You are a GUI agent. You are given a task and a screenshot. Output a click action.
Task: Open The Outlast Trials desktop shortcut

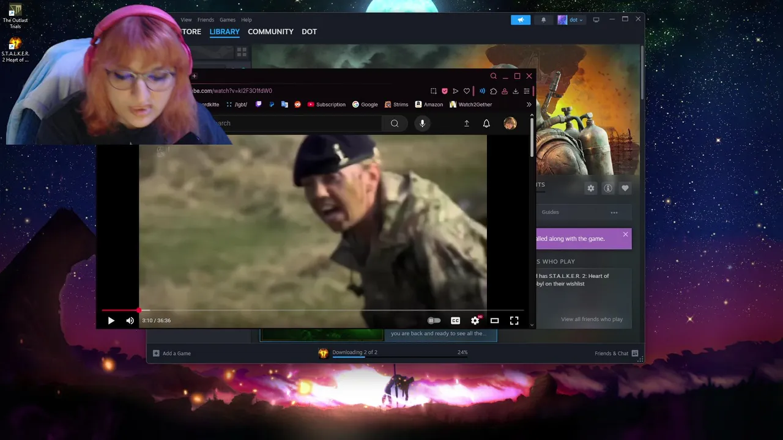15,16
